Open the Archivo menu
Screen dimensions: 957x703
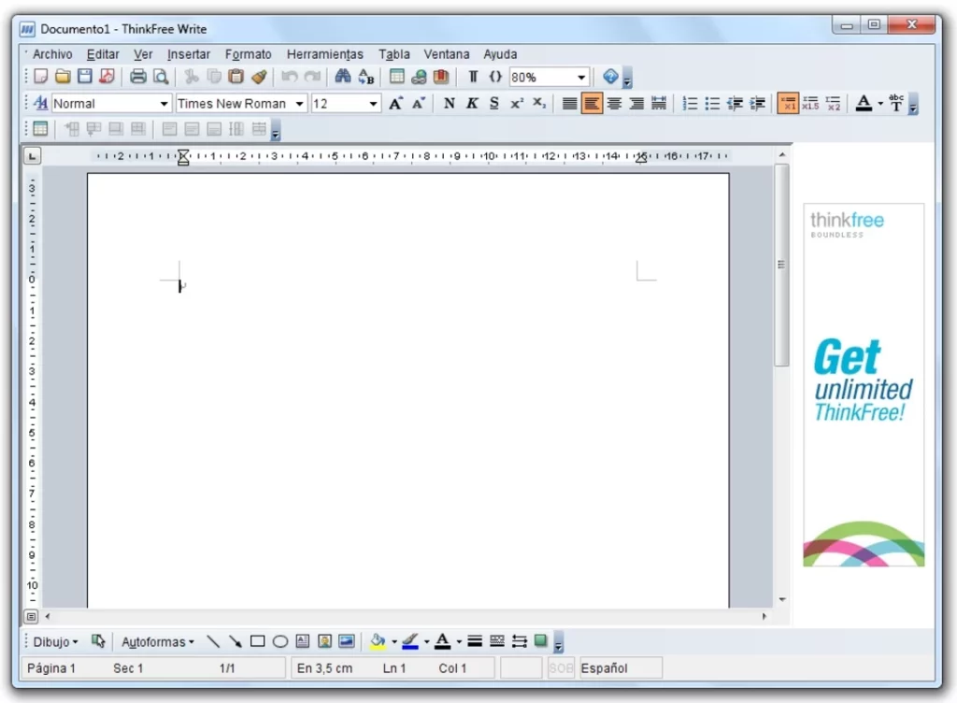pos(52,54)
